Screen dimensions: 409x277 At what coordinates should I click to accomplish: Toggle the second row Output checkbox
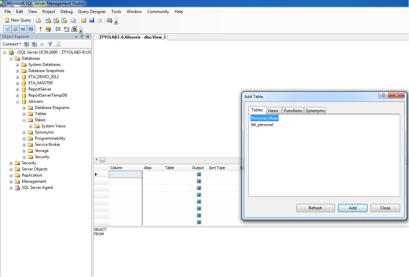[199, 181]
